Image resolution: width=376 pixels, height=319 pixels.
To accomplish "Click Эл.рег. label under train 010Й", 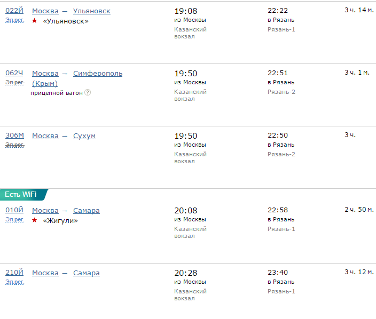I will coord(14,220).
